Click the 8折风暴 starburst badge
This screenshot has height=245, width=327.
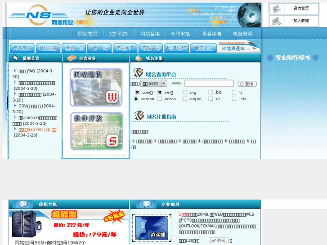(x=114, y=216)
